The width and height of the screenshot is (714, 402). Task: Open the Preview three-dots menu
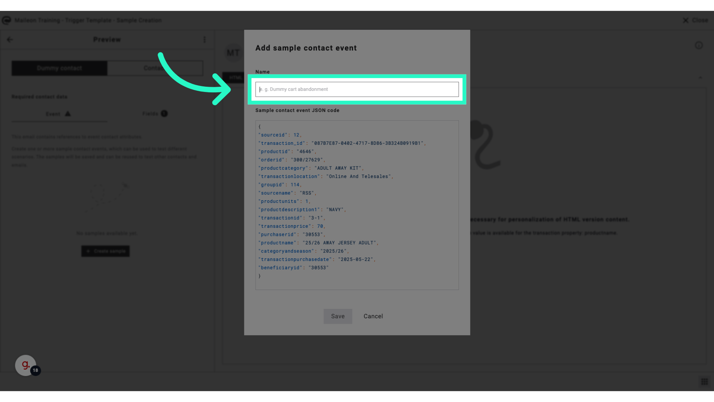coord(205,39)
